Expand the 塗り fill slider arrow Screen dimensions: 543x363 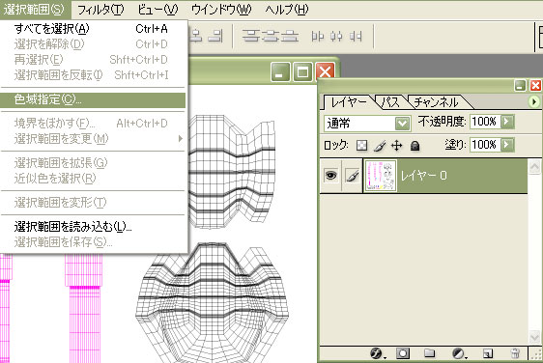click(507, 144)
